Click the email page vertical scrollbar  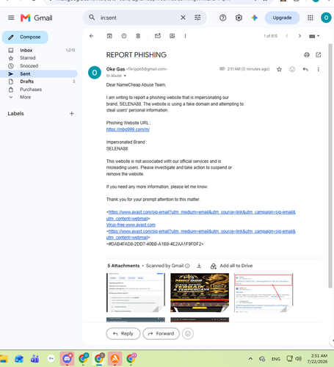pyautogui.click(x=330, y=165)
